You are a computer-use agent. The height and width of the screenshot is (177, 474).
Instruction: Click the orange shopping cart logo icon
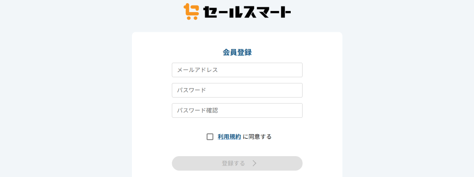click(191, 11)
